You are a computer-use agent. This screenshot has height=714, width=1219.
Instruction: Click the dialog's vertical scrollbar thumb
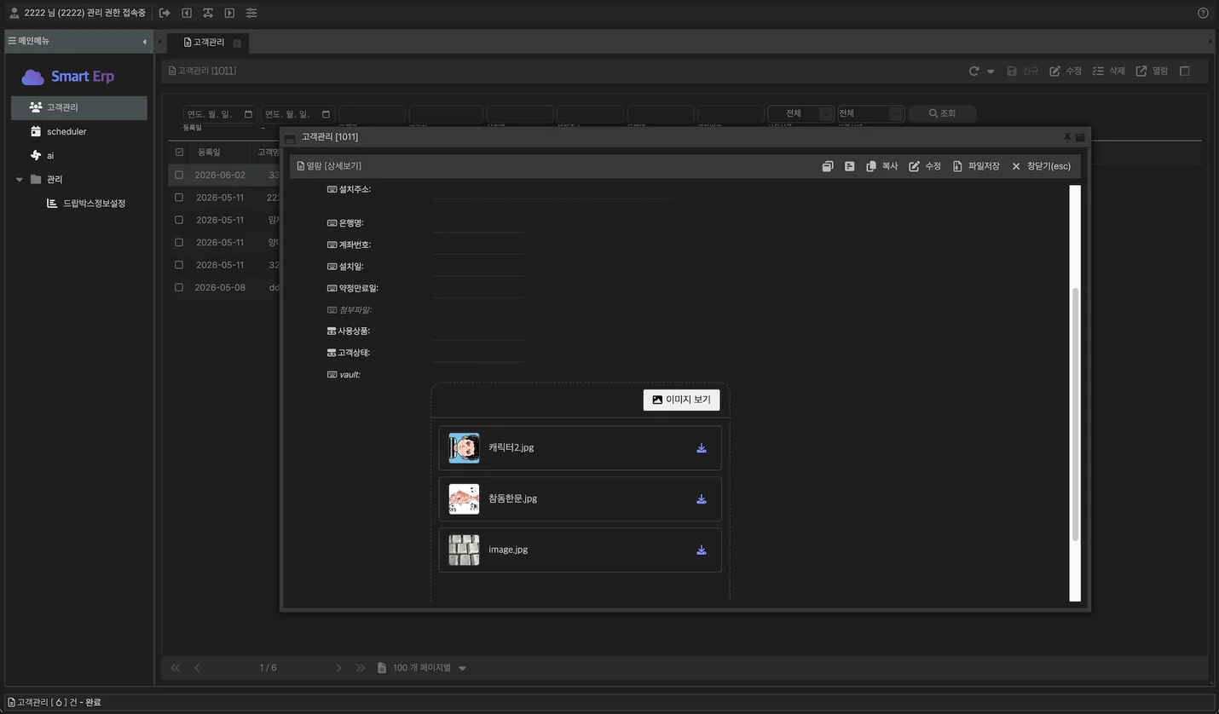[1075, 415]
